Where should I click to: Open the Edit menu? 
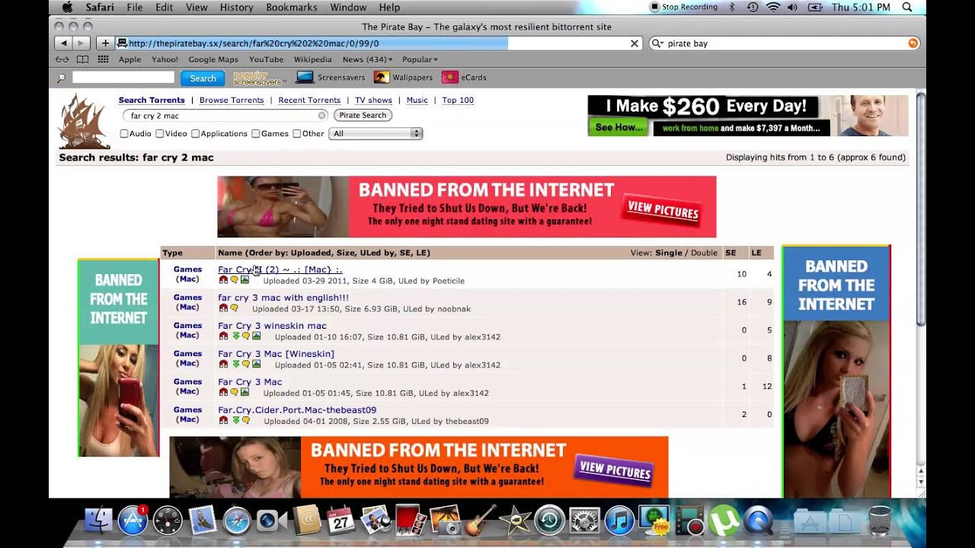[164, 7]
